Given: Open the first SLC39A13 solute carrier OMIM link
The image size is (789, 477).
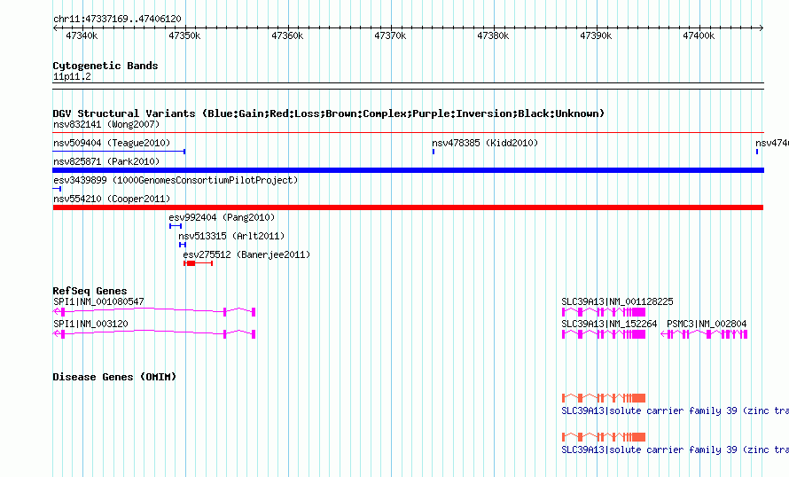Looking at the screenshot, I should click(x=675, y=411).
